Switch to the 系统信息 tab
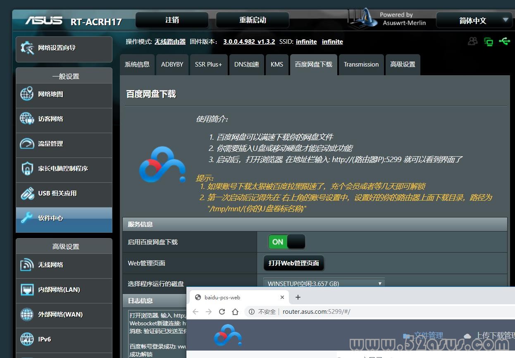 [137, 64]
